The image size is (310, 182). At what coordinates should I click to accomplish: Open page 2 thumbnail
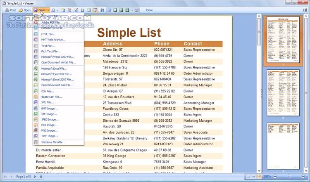283,93
